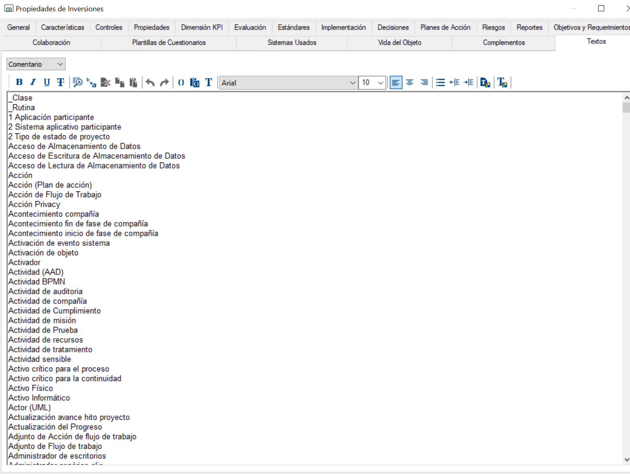The height and width of the screenshot is (474, 630).
Task: Click the text color icon
Action: click(x=502, y=82)
